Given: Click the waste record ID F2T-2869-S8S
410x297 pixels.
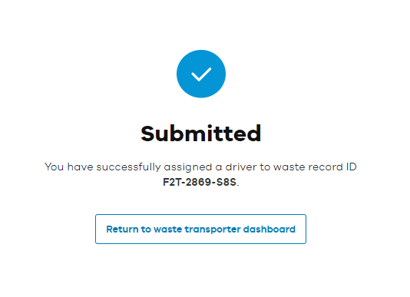Looking at the screenshot, I should 200,182.
